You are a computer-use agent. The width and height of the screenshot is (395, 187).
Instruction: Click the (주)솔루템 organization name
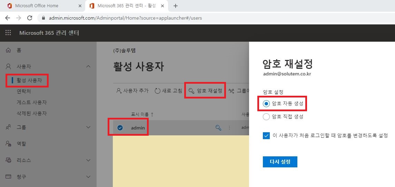(125, 51)
